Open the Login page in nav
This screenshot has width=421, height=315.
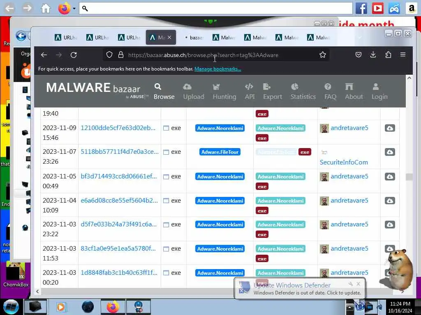pyautogui.click(x=379, y=91)
